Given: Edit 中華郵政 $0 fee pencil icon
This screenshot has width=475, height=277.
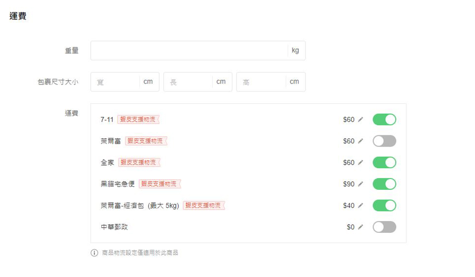Looking at the screenshot, I should coord(361,227).
